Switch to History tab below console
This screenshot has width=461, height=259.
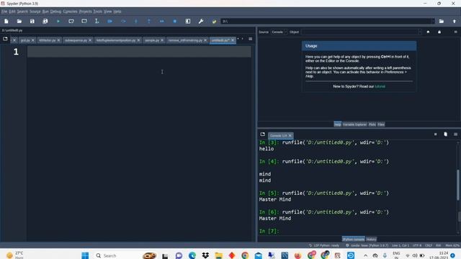(371, 240)
